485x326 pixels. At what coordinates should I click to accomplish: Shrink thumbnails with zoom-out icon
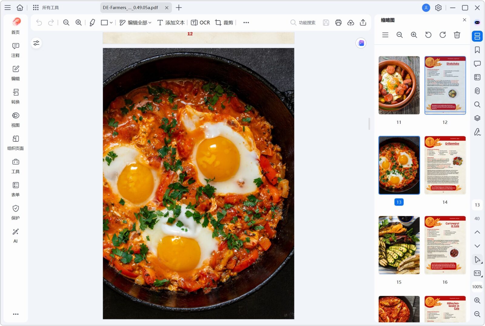[400, 35]
